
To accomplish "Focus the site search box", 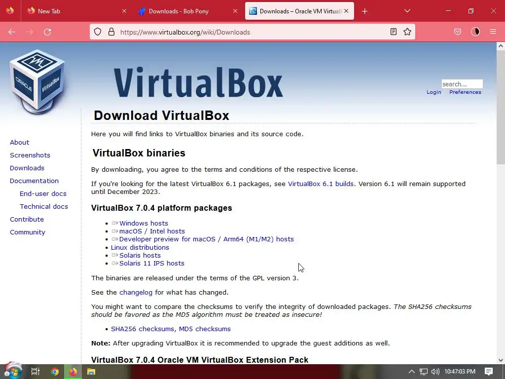I will click(x=462, y=84).
